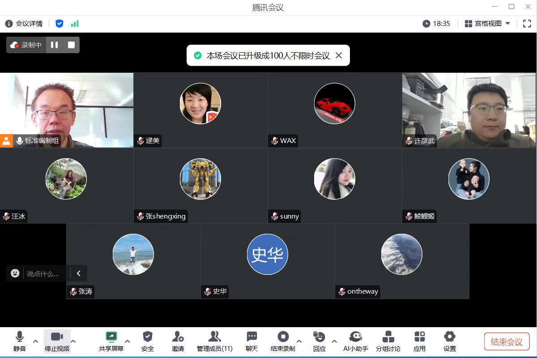The height and width of the screenshot is (358, 537).
Task: Open settings (设置) gear icon
Action: [x=449, y=337]
